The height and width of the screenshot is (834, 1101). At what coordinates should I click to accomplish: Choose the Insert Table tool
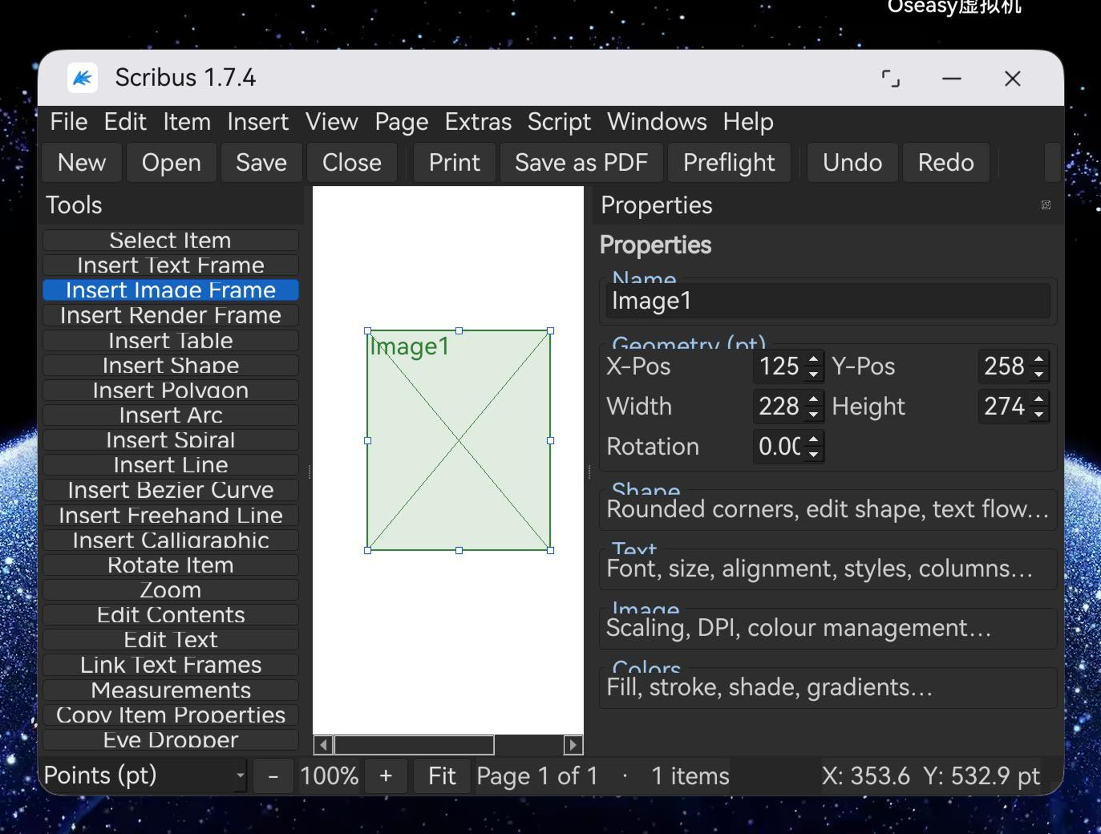click(x=171, y=341)
